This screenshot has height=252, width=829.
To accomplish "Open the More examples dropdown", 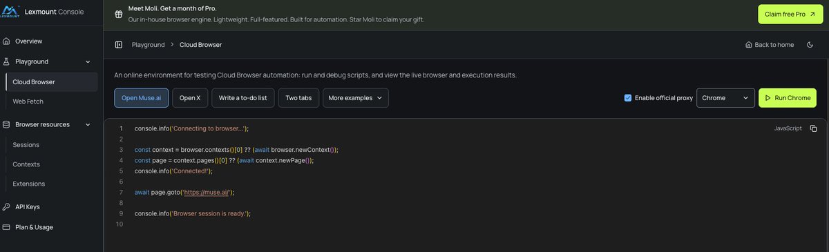I will [x=356, y=98].
